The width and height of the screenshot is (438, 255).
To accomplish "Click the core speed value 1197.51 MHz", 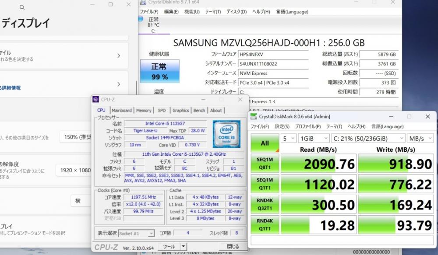I will click(143, 197).
